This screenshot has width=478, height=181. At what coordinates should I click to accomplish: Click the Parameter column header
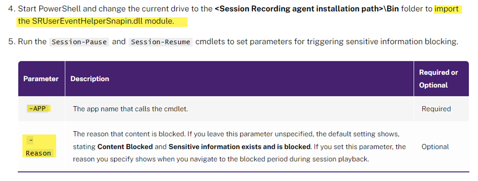point(41,79)
